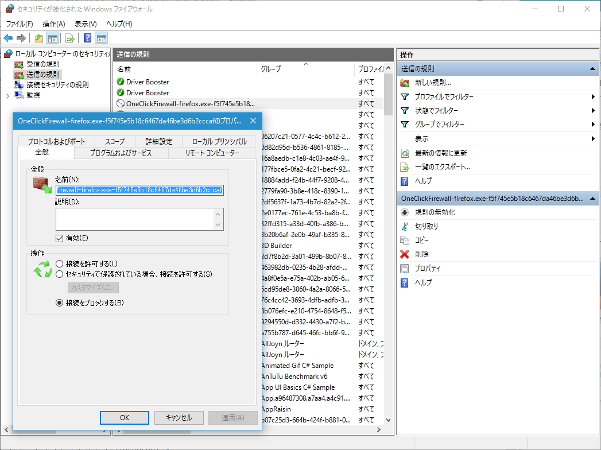Click the OK button

point(125,418)
